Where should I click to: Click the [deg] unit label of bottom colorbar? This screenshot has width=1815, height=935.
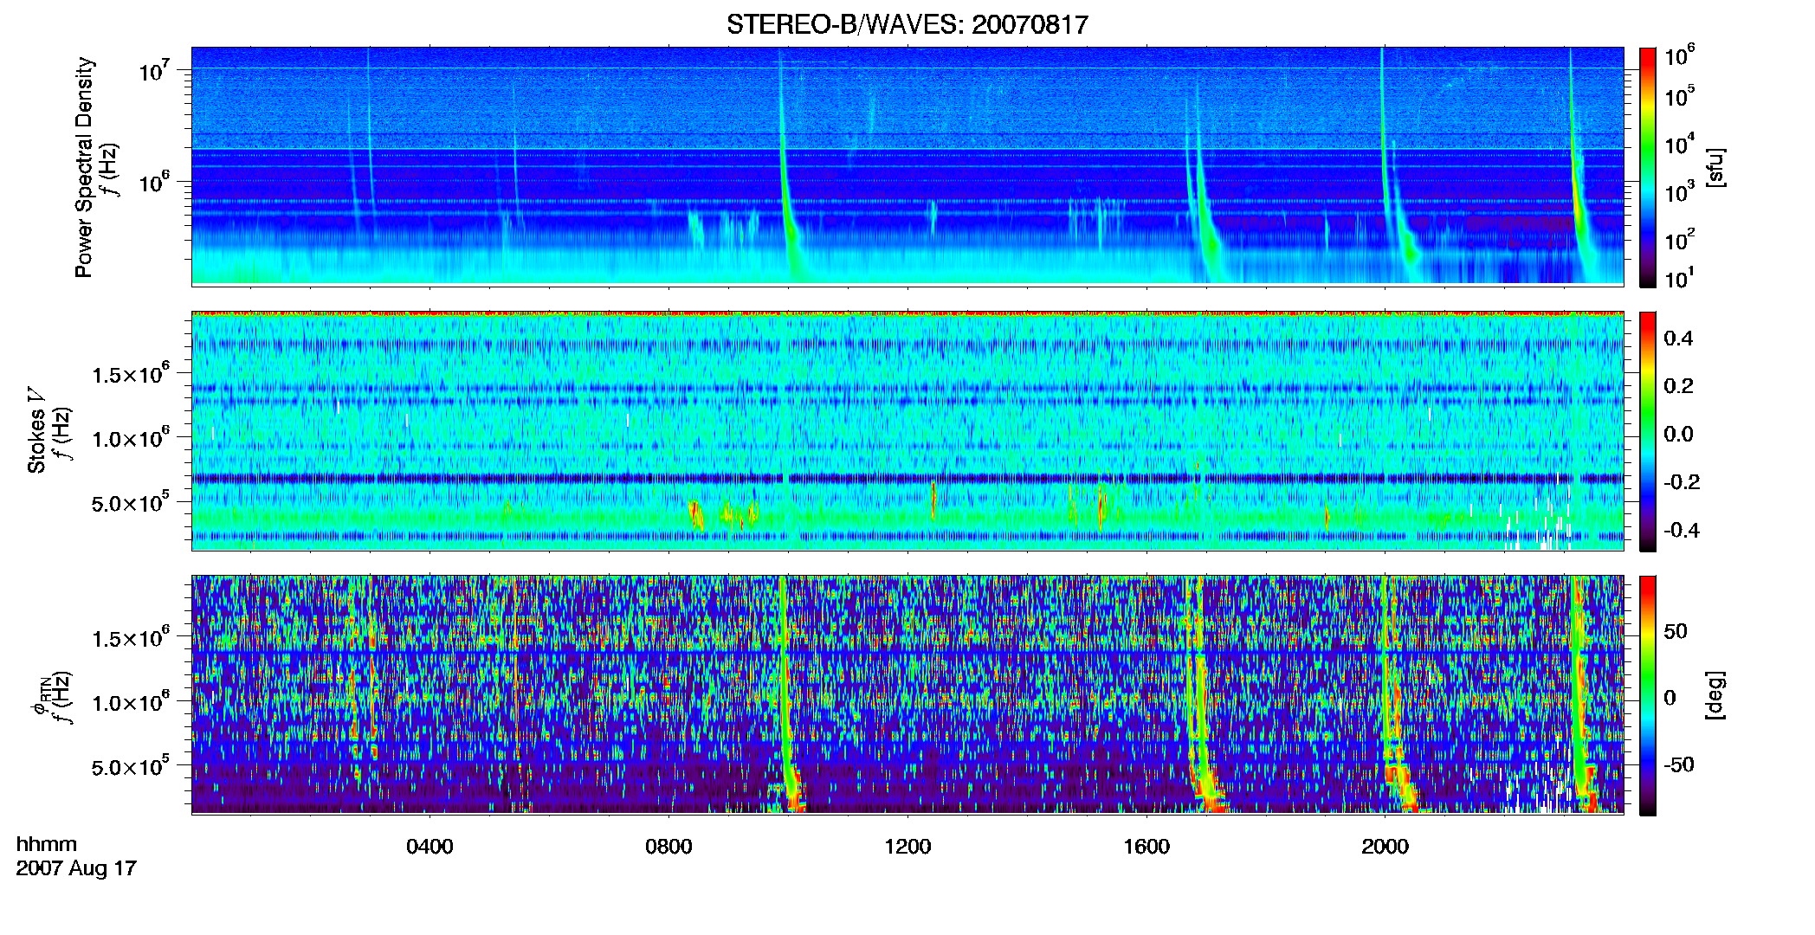(1715, 695)
